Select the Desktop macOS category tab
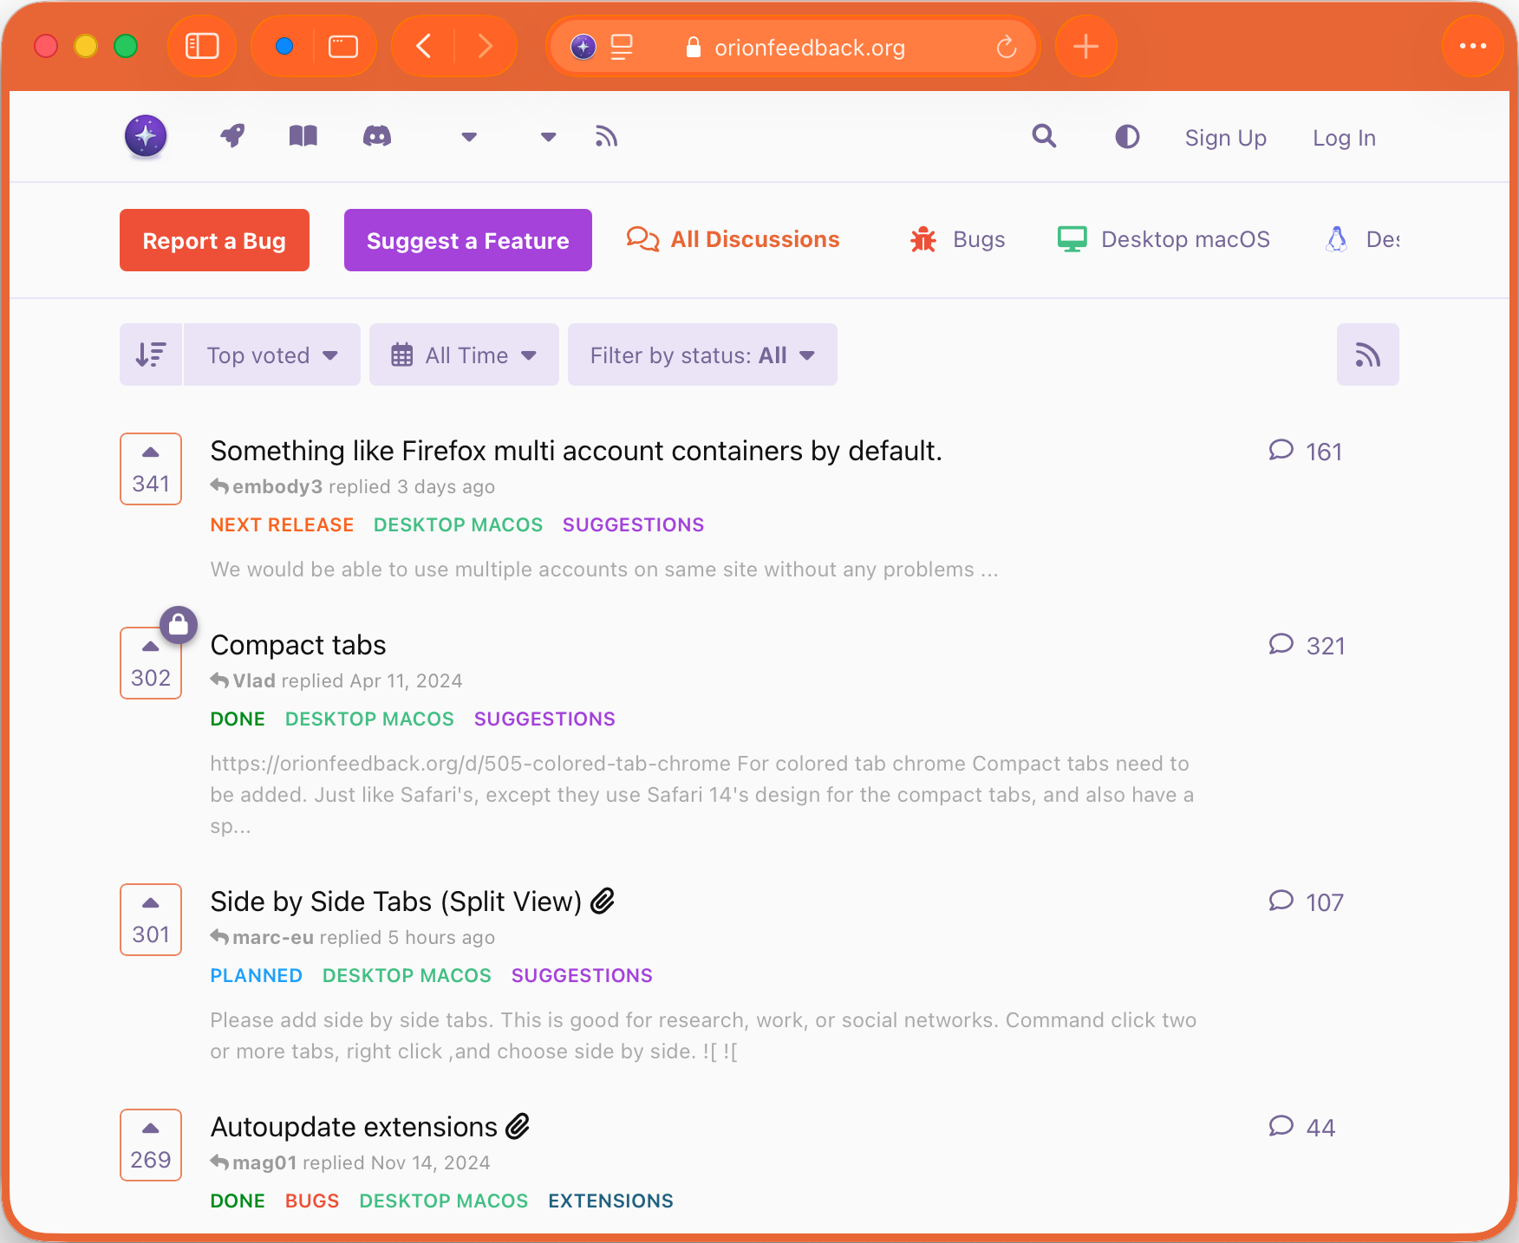This screenshot has width=1519, height=1243. coord(1164,239)
